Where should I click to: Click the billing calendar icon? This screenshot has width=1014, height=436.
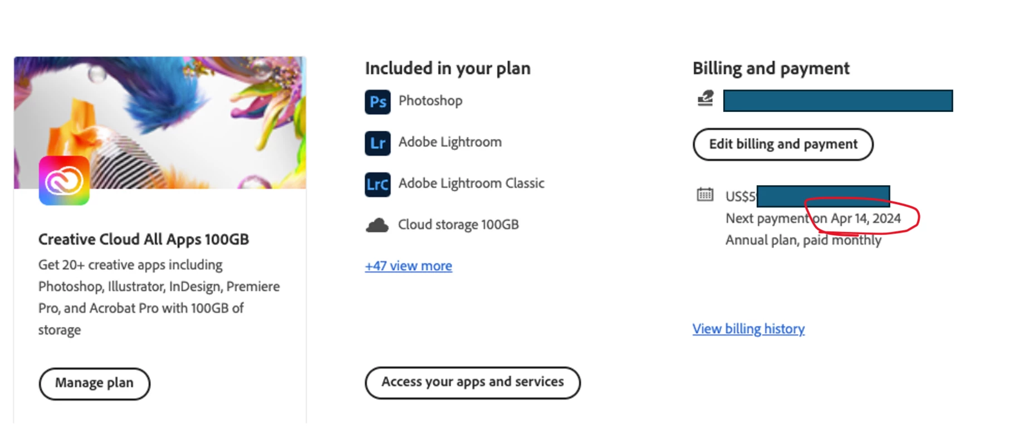pos(705,195)
